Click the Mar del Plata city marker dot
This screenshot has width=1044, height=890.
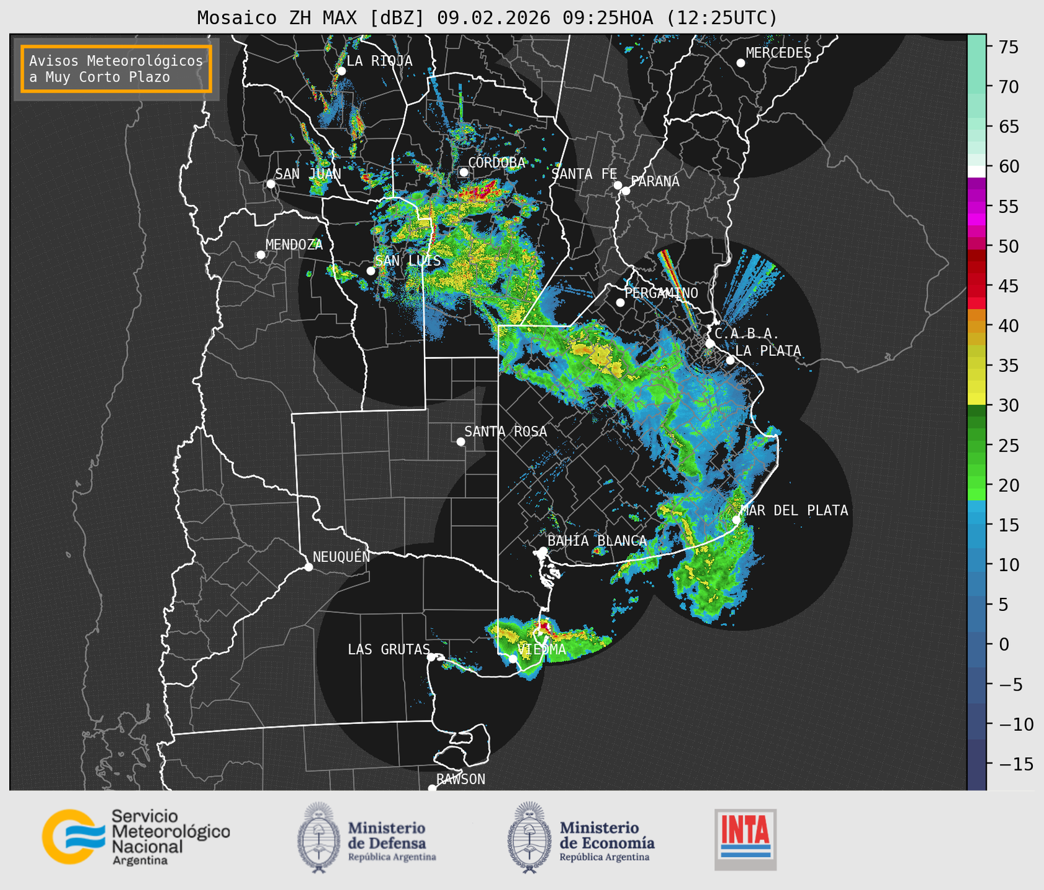(x=736, y=520)
